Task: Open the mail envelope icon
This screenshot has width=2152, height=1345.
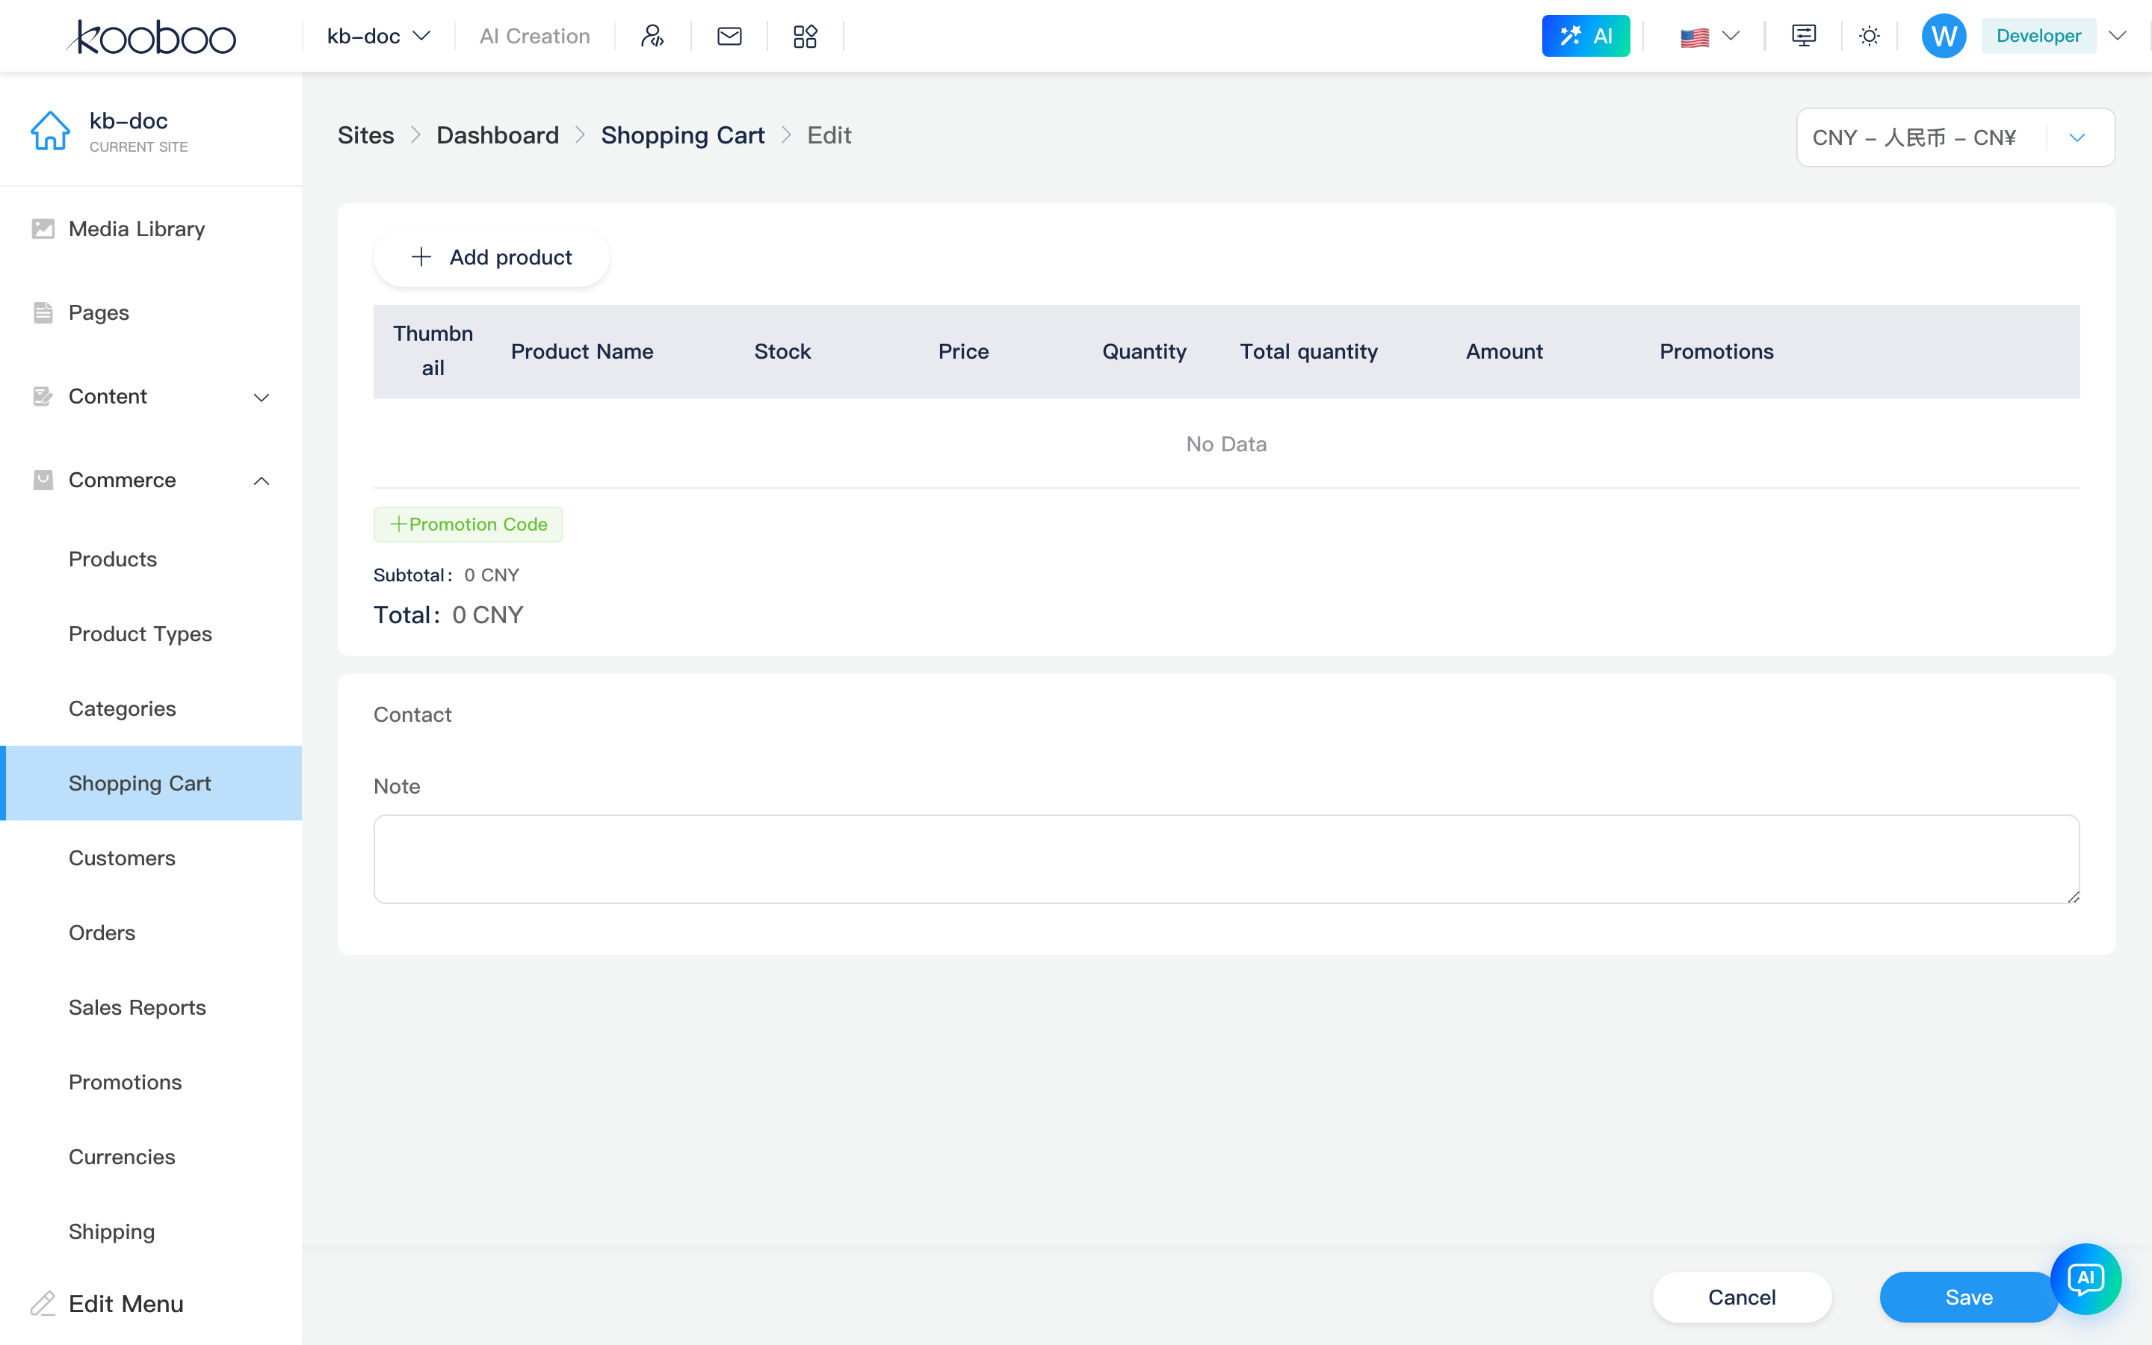Action: click(729, 36)
